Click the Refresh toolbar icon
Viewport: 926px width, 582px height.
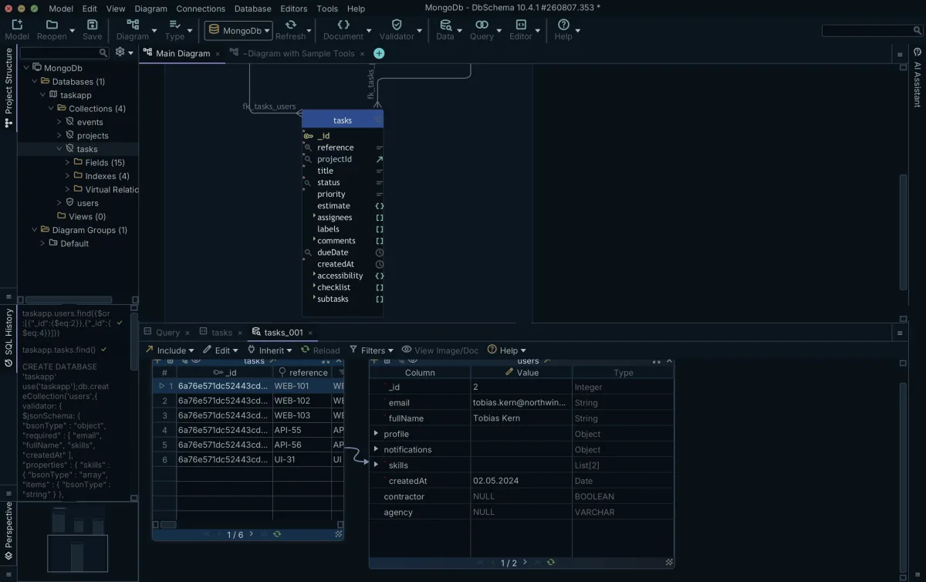[290, 25]
